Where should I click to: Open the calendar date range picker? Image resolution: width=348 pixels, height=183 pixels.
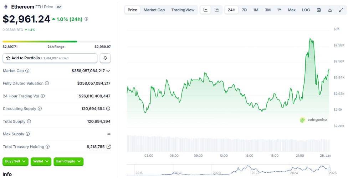tap(319, 10)
